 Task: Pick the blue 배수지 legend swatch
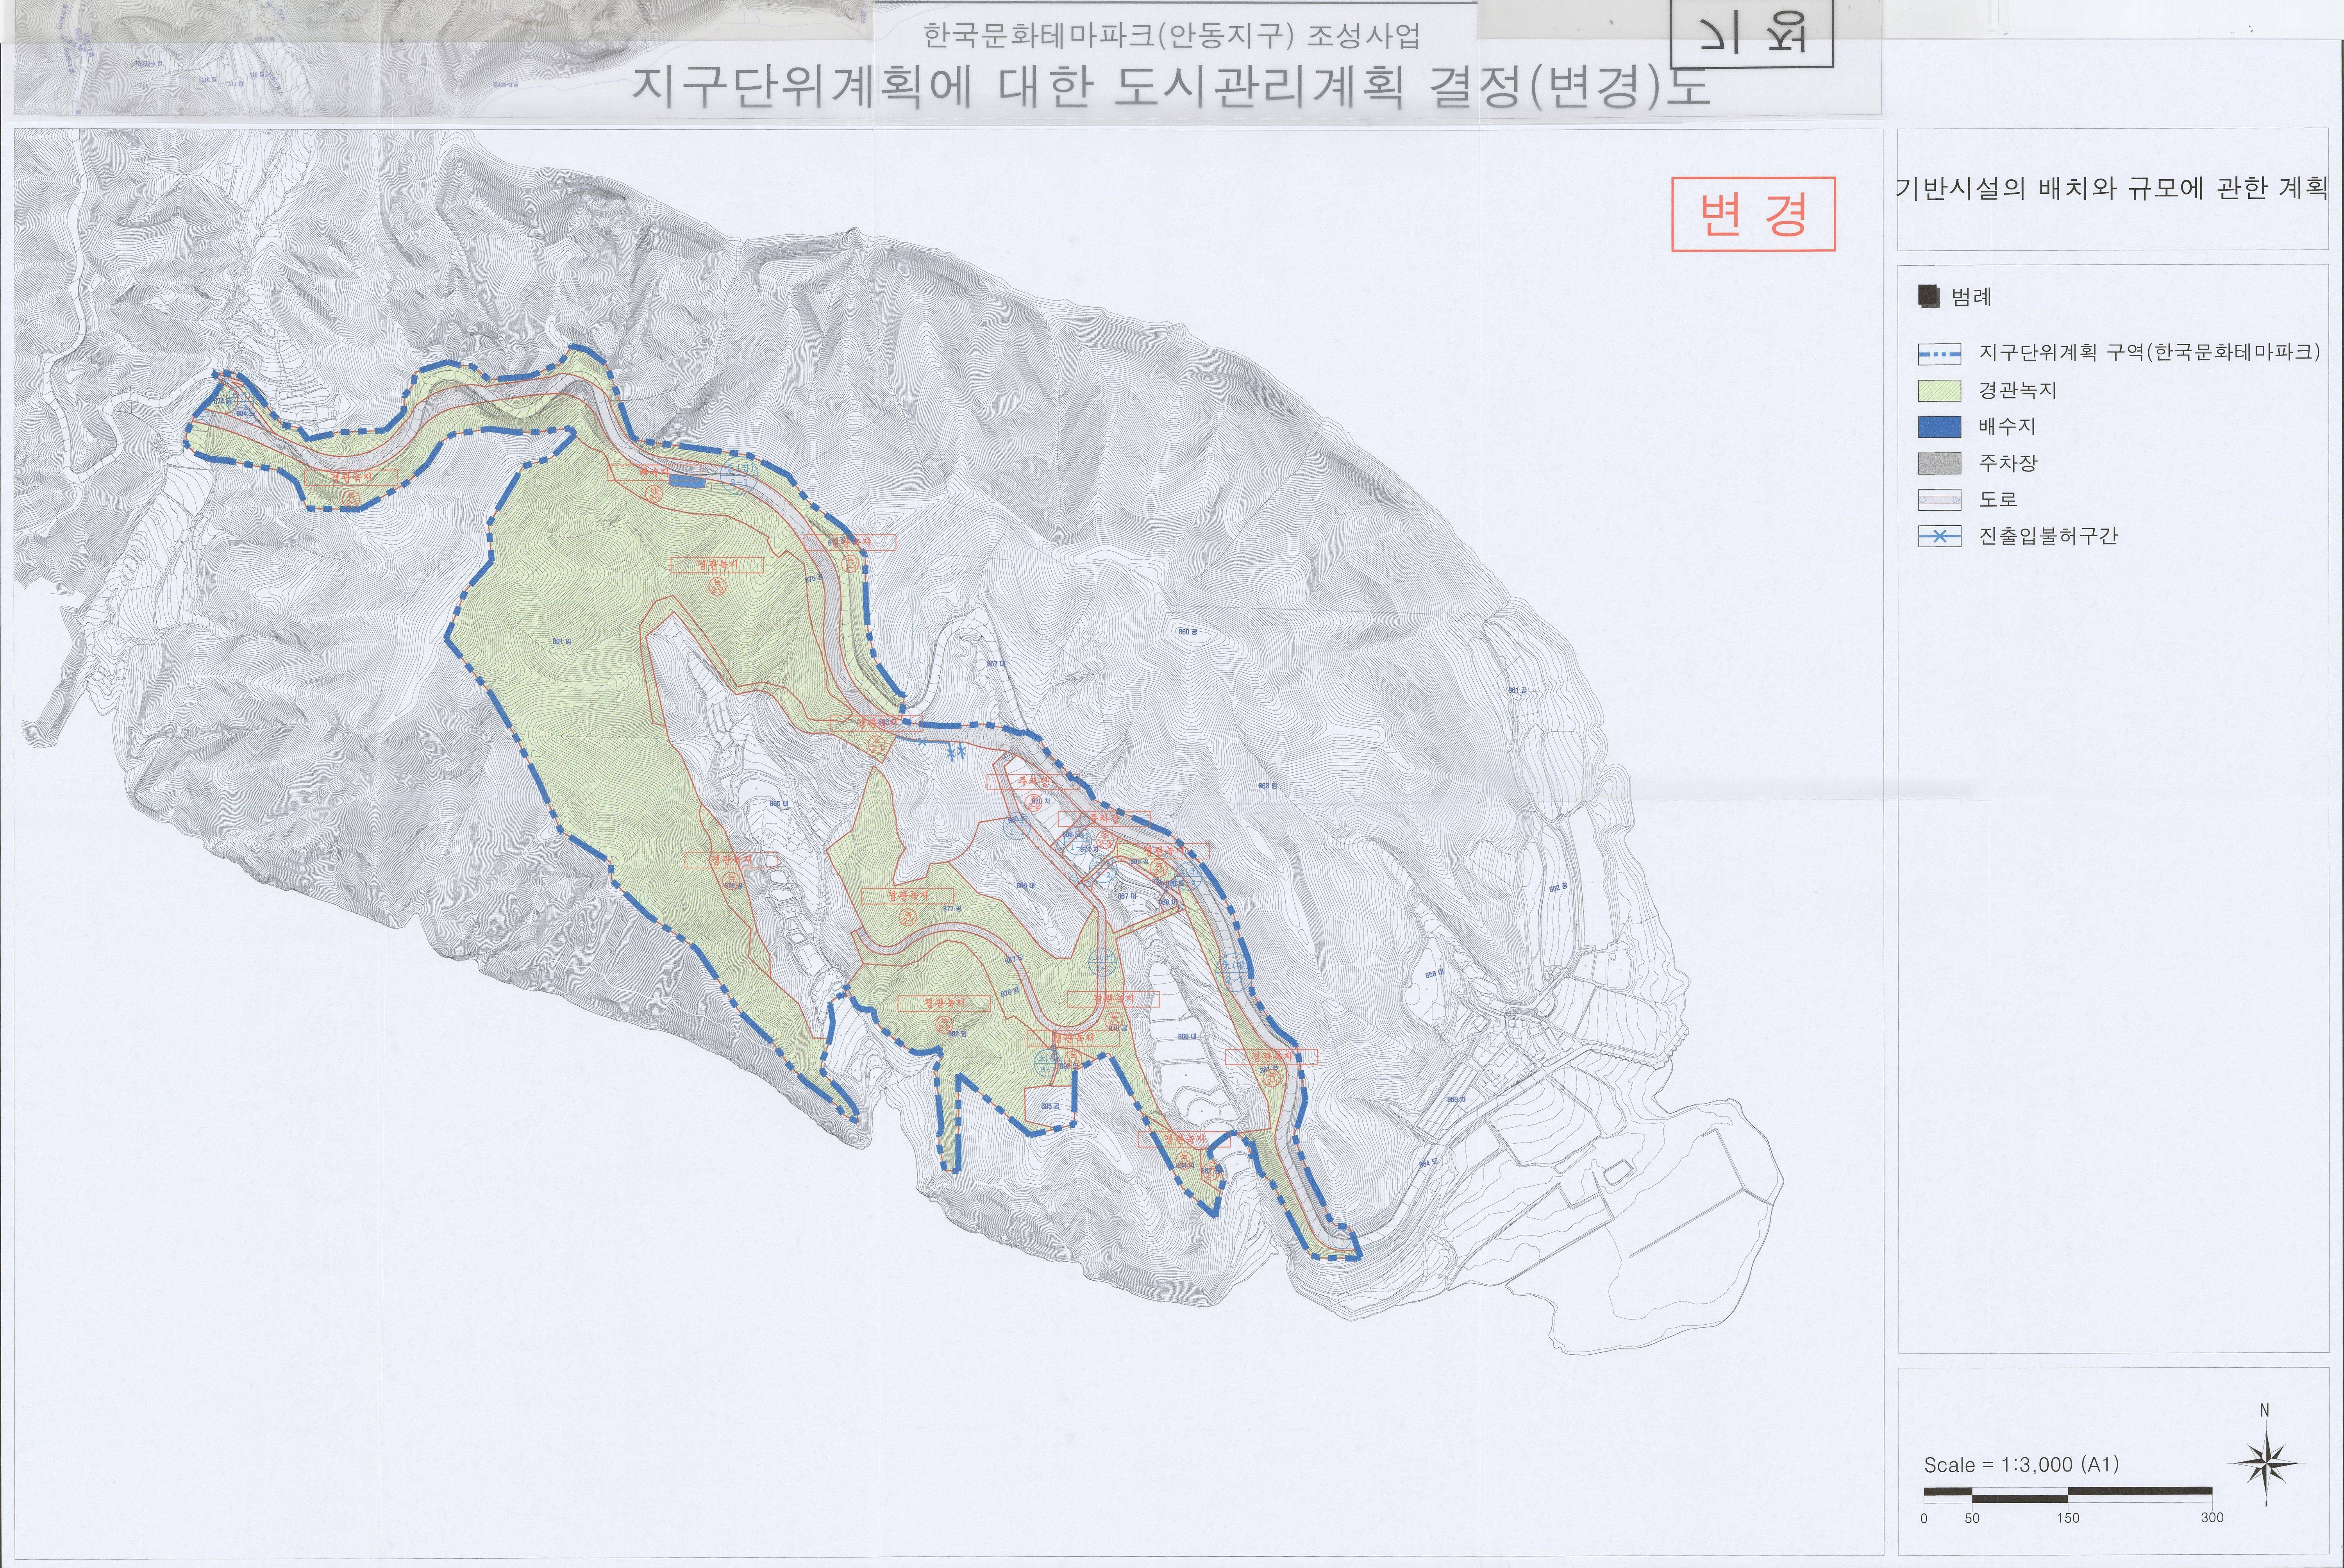[x=1939, y=427]
